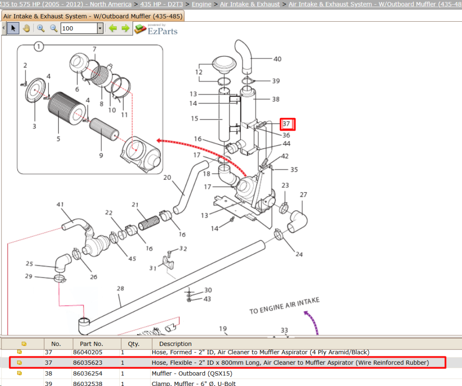
Task: Click callout 9 on the inner filter
Action: [101, 155]
